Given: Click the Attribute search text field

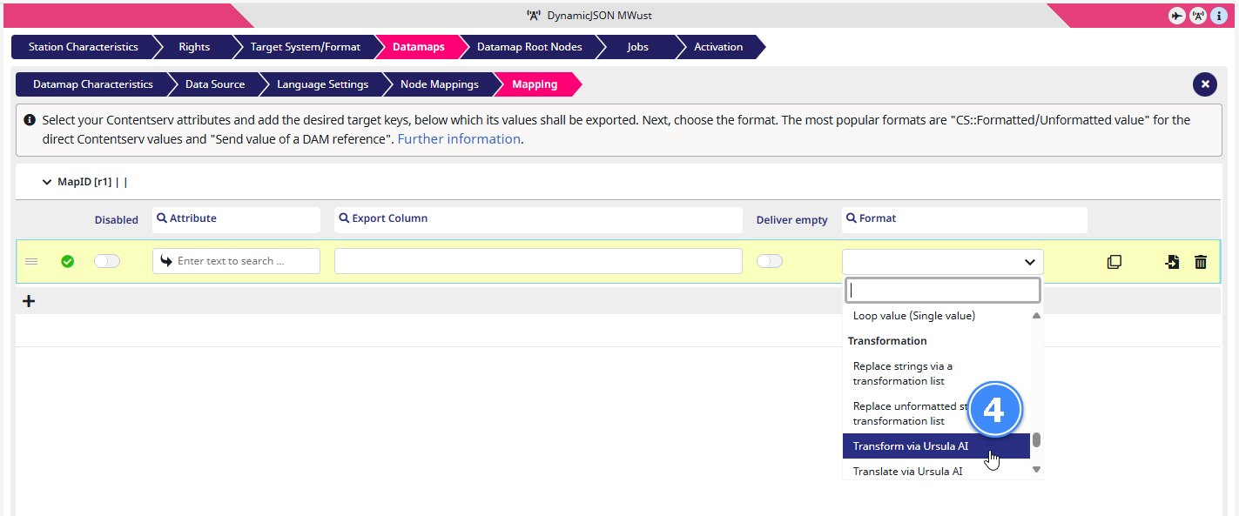Looking at the screenshot, I should [237, 261].
